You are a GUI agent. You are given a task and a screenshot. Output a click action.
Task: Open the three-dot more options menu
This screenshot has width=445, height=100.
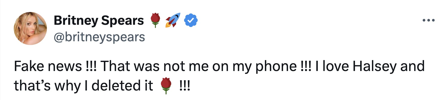[428, 20]
